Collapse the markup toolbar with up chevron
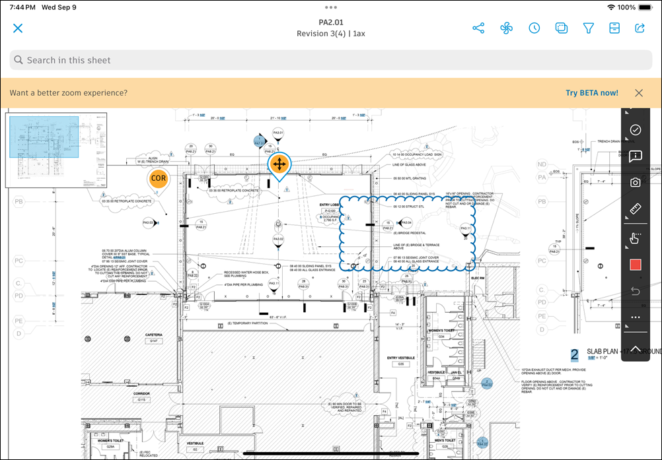The height and width of the screenshot is (460, 662). [636, 348]
